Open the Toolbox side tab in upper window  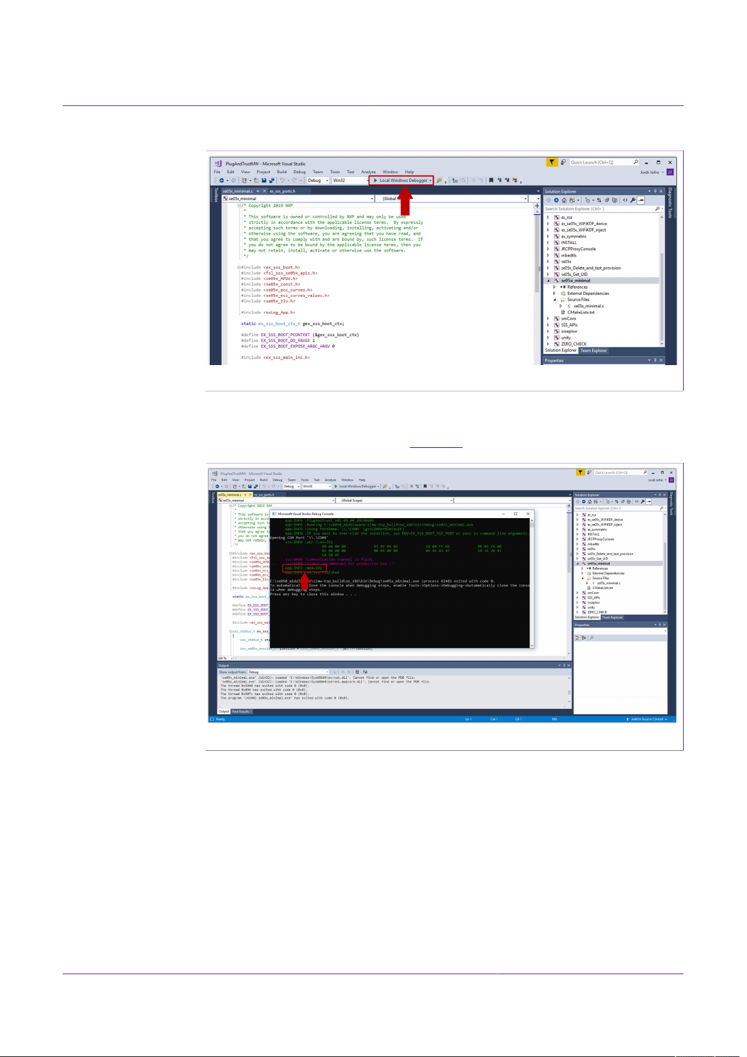pyautogui.click(x=216, y=195)
